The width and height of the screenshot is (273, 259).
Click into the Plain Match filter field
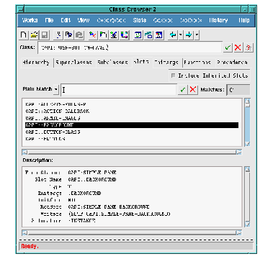119,90
